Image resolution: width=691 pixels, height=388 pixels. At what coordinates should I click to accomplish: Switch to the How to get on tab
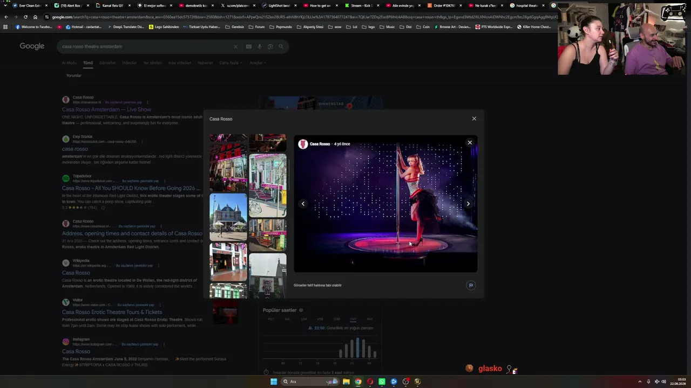[320, 5]
